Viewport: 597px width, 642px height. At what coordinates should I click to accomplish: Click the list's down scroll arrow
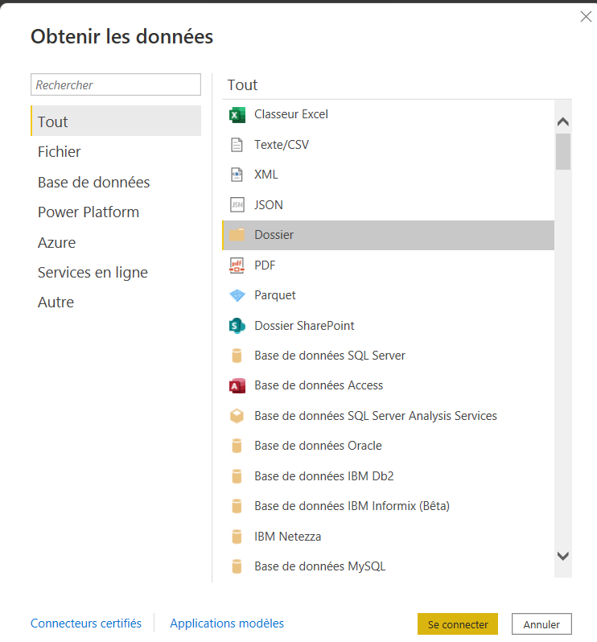pyautogui.click(x=563, y=556)
